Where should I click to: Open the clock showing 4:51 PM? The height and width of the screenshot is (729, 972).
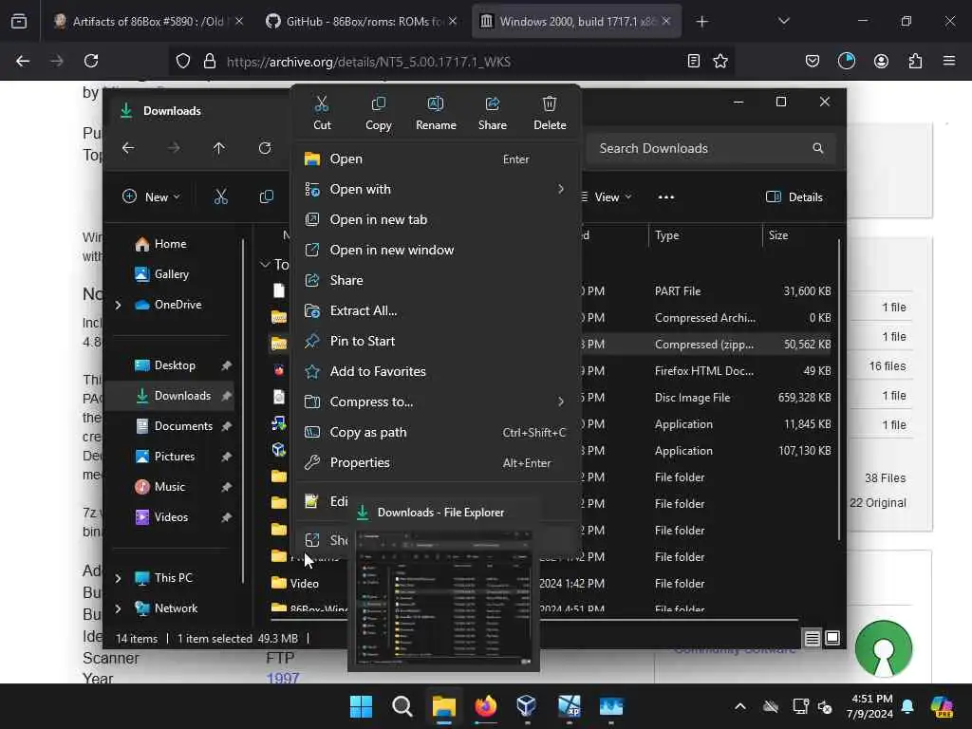coord(870,706)
